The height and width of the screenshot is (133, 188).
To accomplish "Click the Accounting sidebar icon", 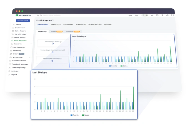I will (11, 57).
